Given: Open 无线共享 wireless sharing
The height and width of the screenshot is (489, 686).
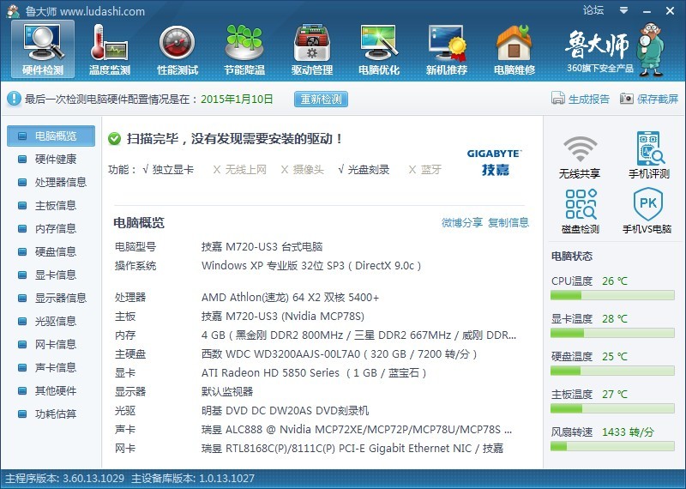Looking at the screenshot, I should pos(580,156).
